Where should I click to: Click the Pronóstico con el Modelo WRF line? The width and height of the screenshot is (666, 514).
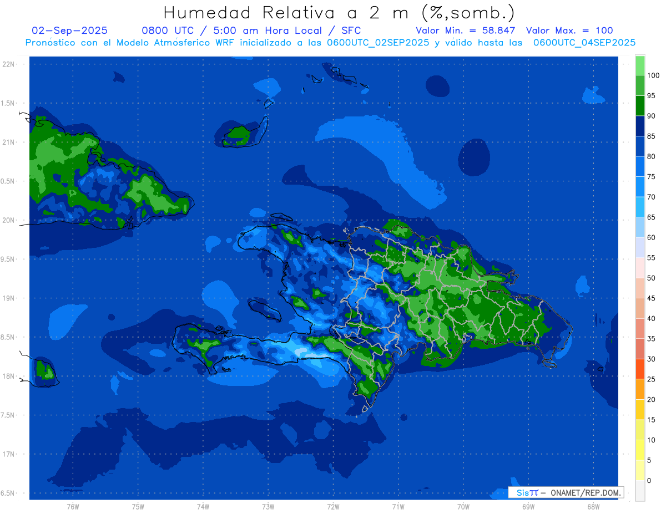(x=330, y=42)
